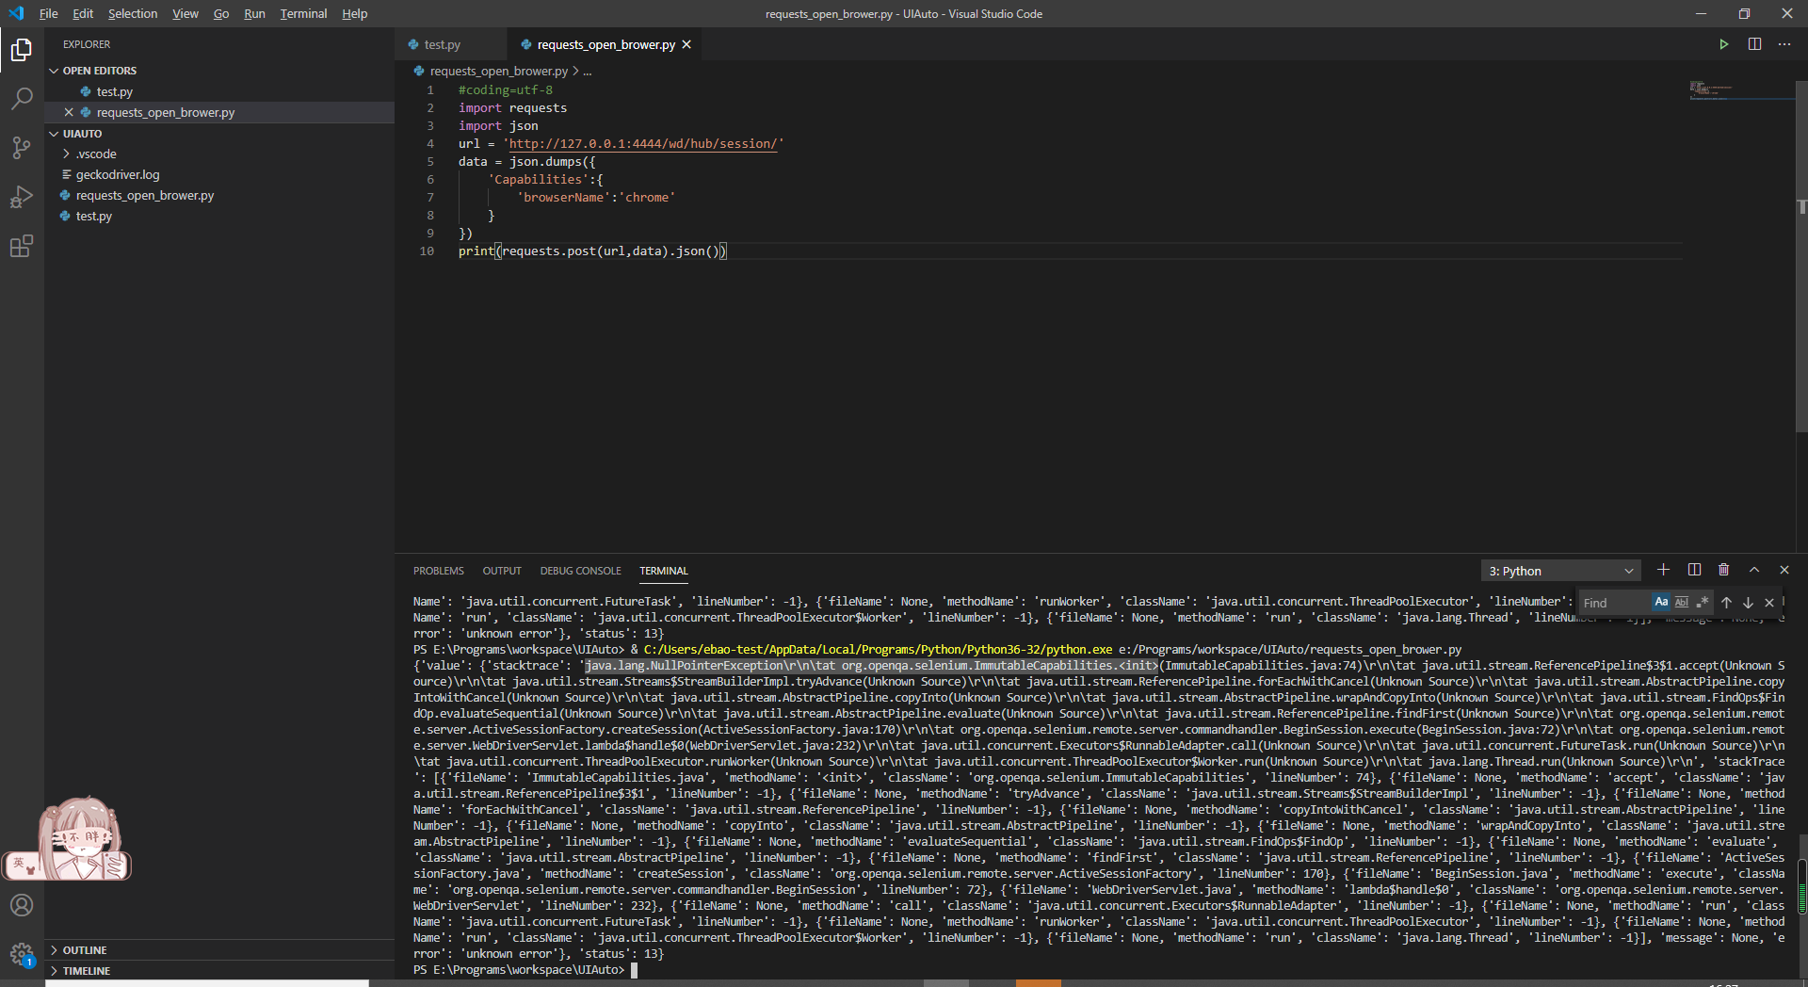Screen dimensions: 1808x987
Task: Open the View menu
Action: coord(186,13)
